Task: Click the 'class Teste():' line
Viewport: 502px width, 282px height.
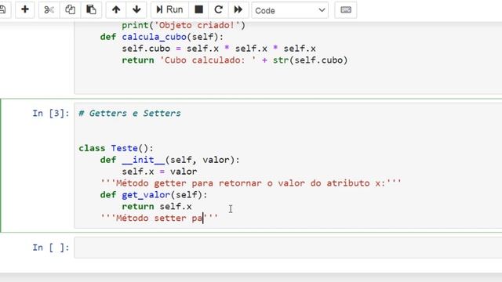Action: [x=116, y=148]
